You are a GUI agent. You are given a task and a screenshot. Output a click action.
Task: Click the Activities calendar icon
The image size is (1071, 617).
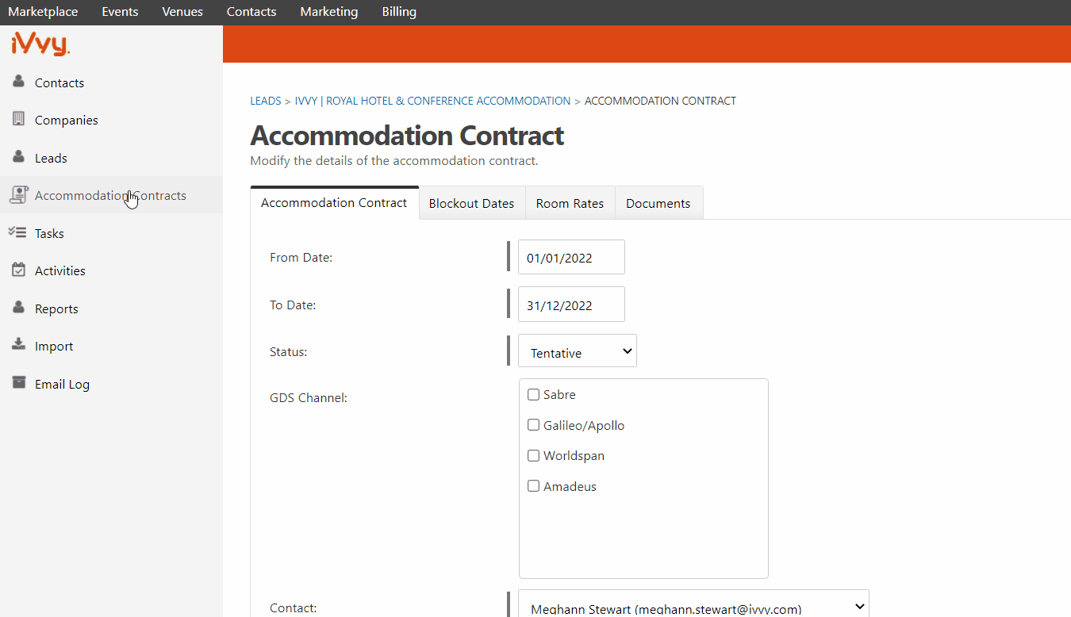19,270
